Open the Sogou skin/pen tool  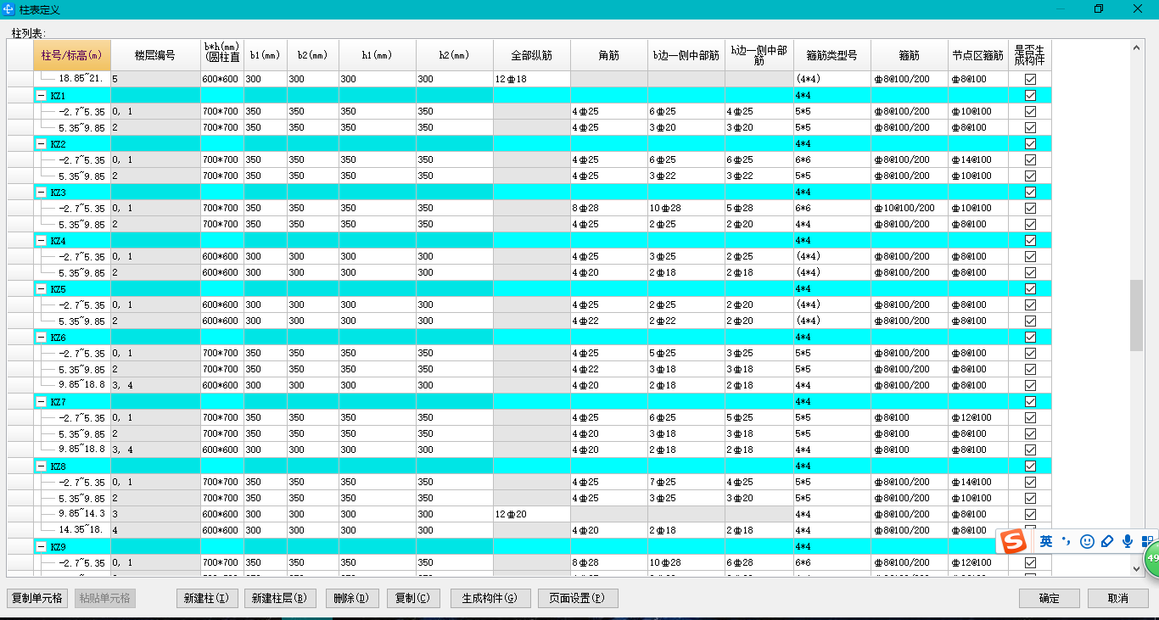(1107, 541)
